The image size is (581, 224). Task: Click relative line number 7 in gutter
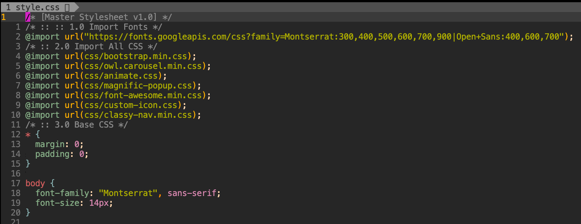pos(18,85)
